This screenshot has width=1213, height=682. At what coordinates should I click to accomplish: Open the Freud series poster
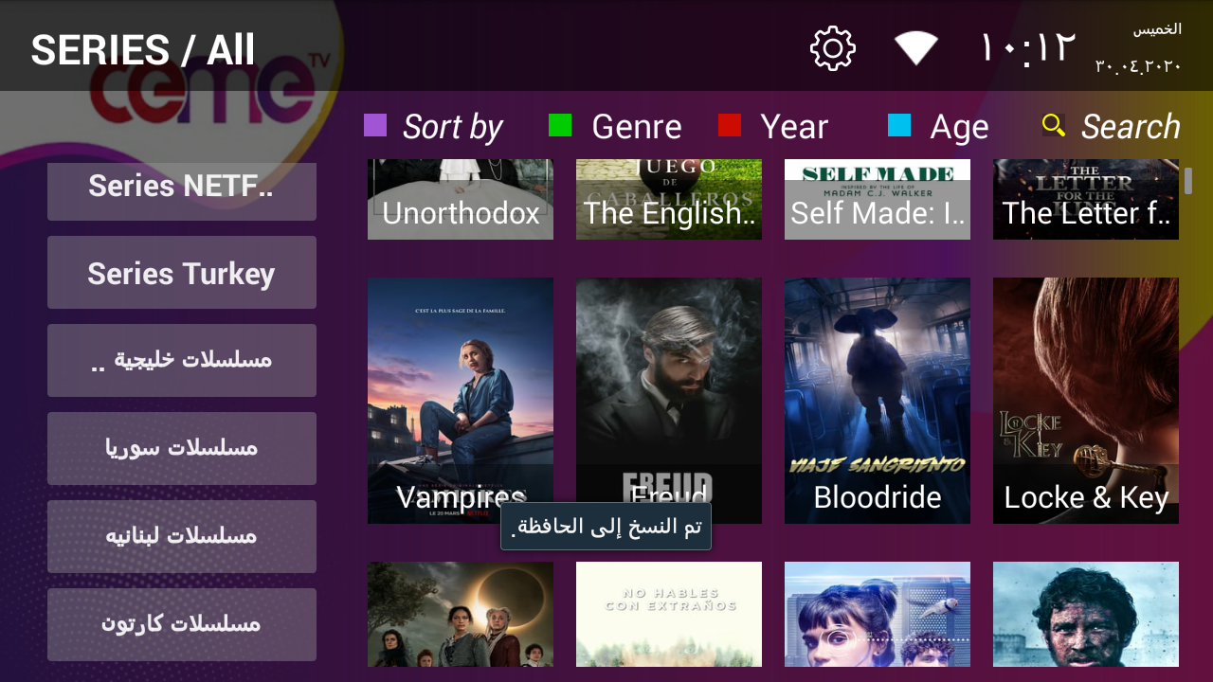pos(669,401)
